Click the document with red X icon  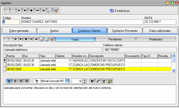(x=41, y=39)
